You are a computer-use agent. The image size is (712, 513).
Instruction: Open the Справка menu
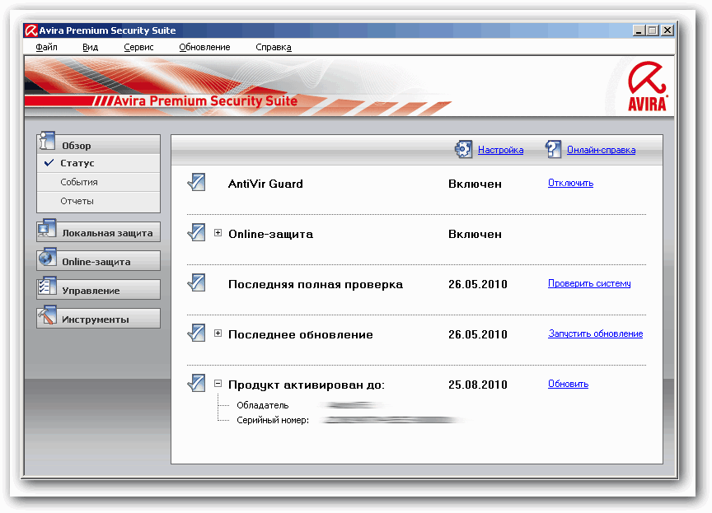point(274,47)
